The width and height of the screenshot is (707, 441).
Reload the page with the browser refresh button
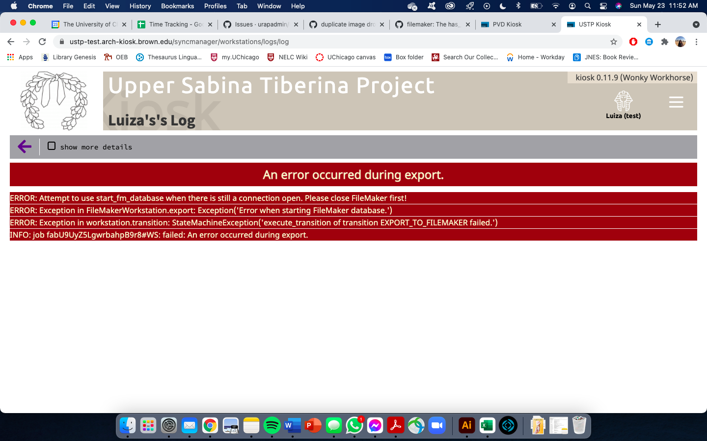(x=42, y=42)
